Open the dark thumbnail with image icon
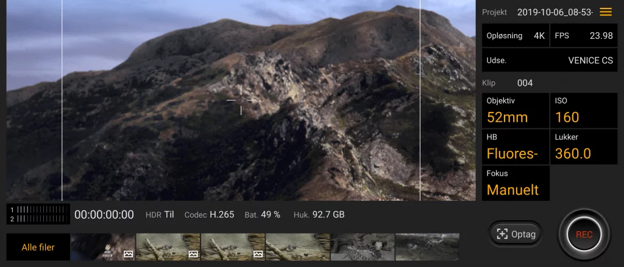The width and height of the screenshot is (624, 267). point(103,247)
